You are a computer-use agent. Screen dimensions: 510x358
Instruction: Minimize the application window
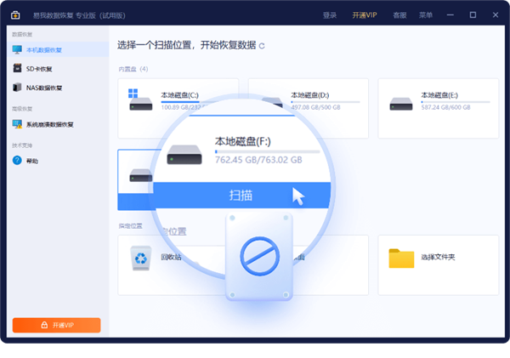pos(450,15)
